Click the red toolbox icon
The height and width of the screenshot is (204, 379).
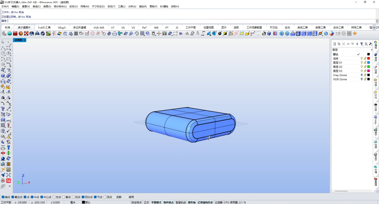point(15,34)
